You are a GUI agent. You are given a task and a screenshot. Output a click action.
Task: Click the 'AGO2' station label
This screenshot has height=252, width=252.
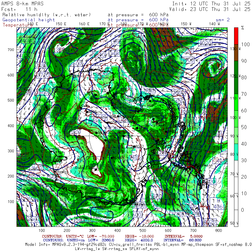pyautogui.click(x=139, y=146)
